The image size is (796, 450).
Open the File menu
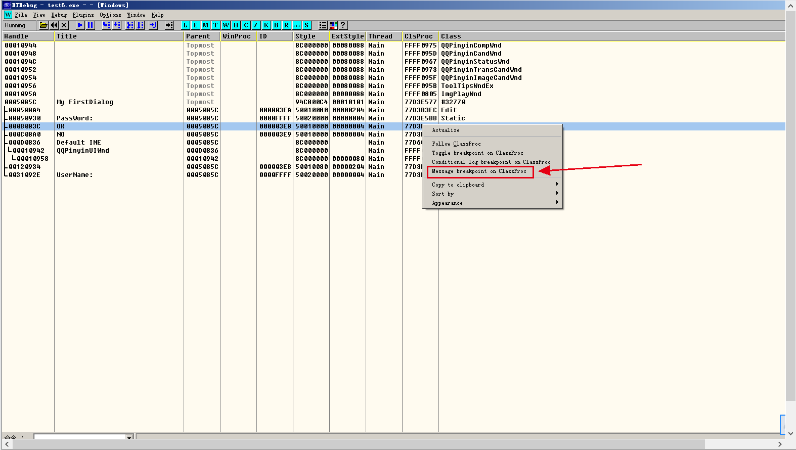tap(21, 15)
